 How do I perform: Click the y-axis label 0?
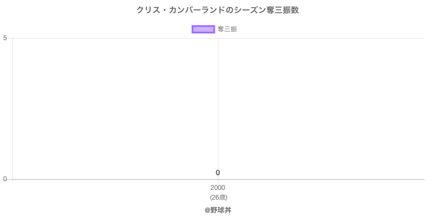tap(5, 180)
